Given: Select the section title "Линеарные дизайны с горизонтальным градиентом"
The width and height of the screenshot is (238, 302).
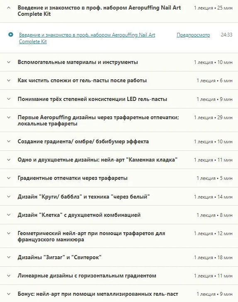Looking at the screenshot, I should 87,275.
